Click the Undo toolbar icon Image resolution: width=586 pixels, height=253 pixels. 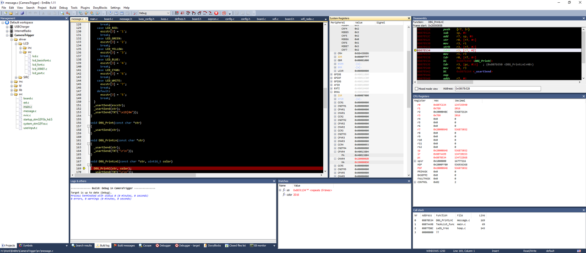(x=30, y=13)
